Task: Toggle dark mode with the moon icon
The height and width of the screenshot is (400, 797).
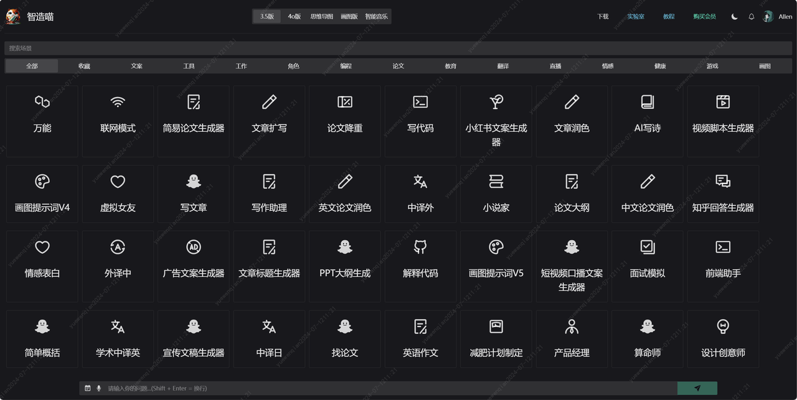Action: [734, 17]
